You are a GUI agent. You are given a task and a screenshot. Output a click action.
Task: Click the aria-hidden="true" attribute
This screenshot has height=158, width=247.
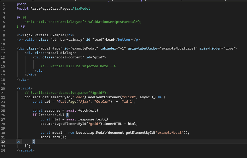pyautogui.click(x=217, y=48)
